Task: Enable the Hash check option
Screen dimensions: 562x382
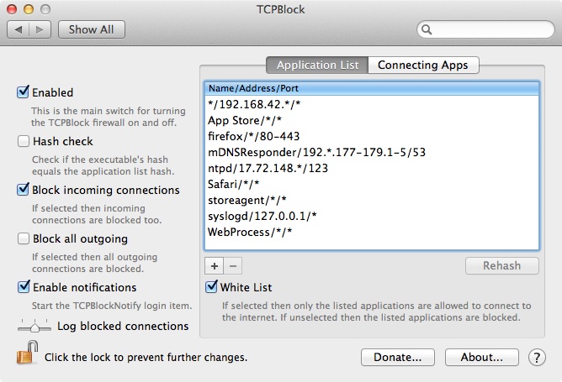Action: coord(24,141)
